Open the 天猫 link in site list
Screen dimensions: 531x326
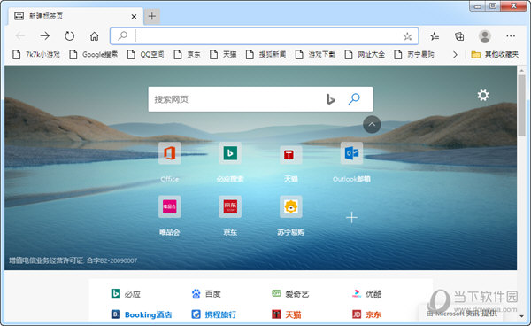(x=287, y=314)
